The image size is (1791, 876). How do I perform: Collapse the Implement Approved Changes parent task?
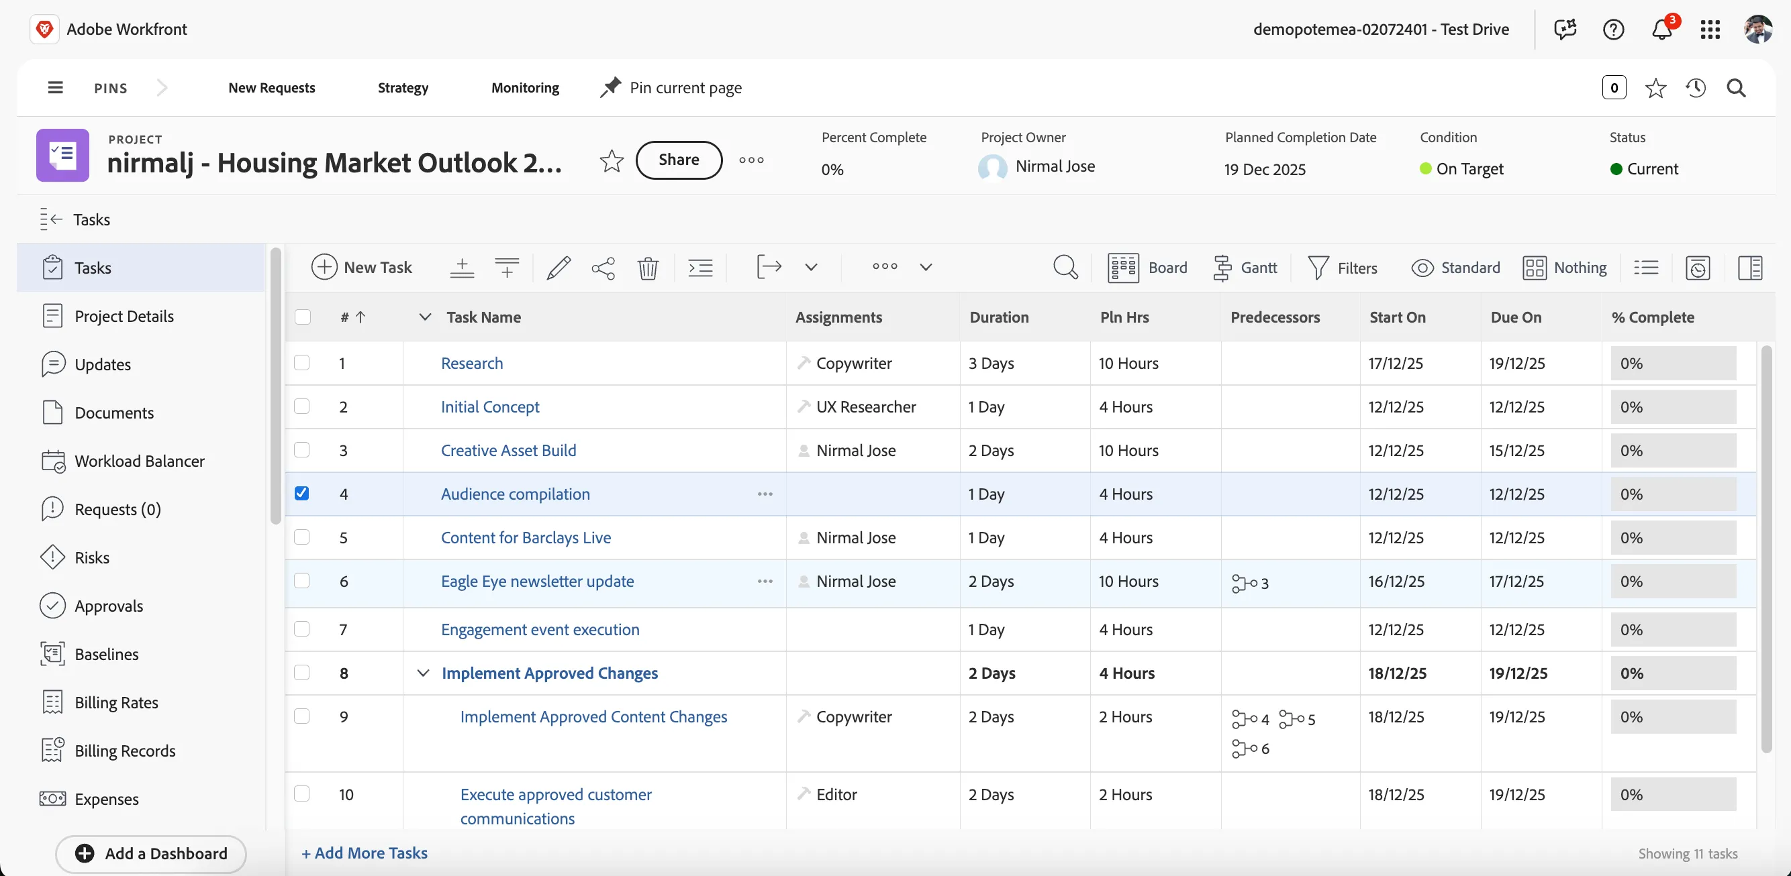423,673
